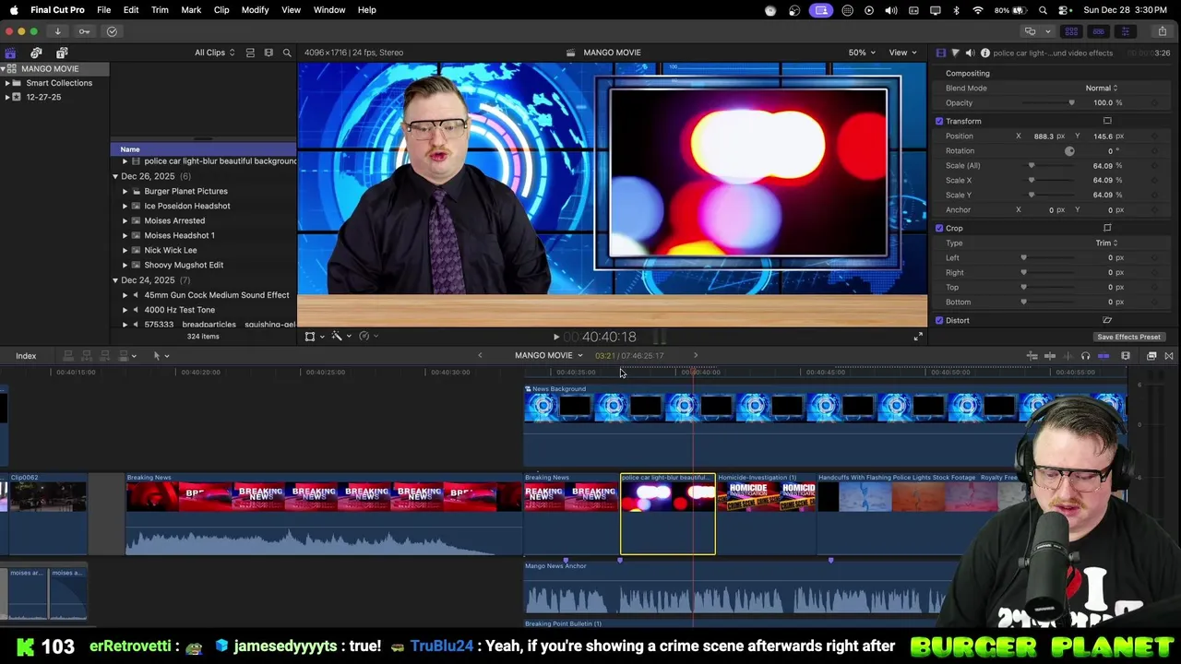Go forward in timeline history arrow

click(696, 355)
